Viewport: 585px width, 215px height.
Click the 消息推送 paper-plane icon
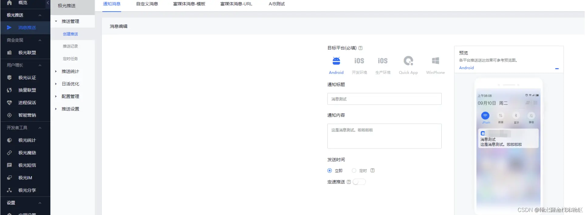[x=9, y=27]
